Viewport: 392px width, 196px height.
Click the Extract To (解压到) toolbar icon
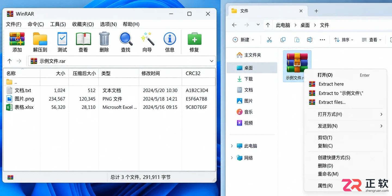coord(40,39)
